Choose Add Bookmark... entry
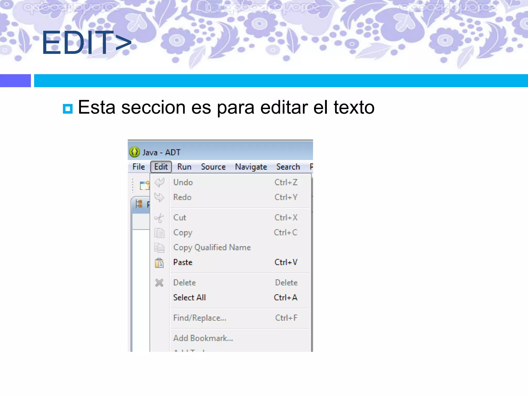528x396 pixels. 230,338
